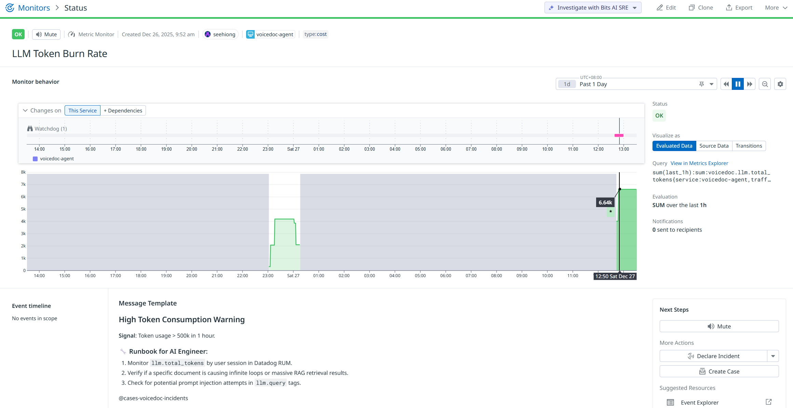Open the graph settings gear
The image size is (793, 408).
[780, 84]
